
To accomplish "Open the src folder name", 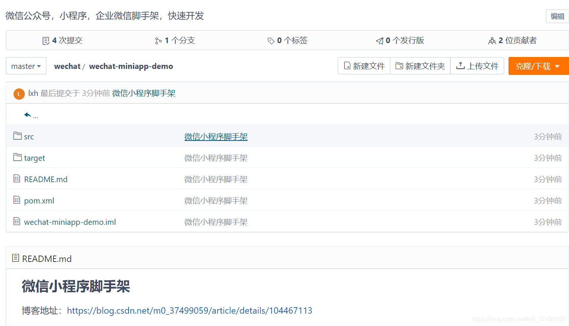I will [29, 137].
